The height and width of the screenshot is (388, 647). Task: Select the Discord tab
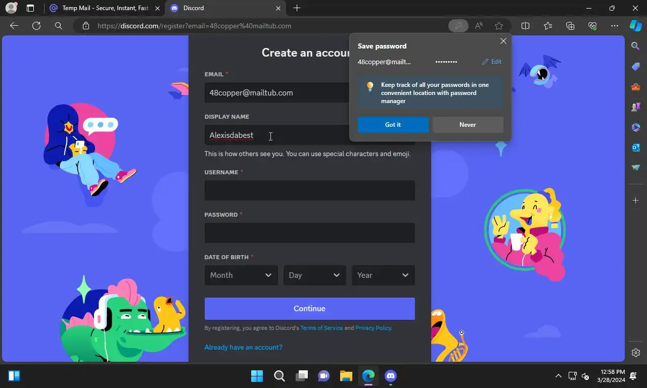click(225, 8)
